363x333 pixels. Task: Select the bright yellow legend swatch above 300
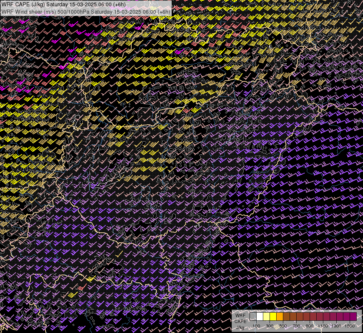tap(273, 316)
